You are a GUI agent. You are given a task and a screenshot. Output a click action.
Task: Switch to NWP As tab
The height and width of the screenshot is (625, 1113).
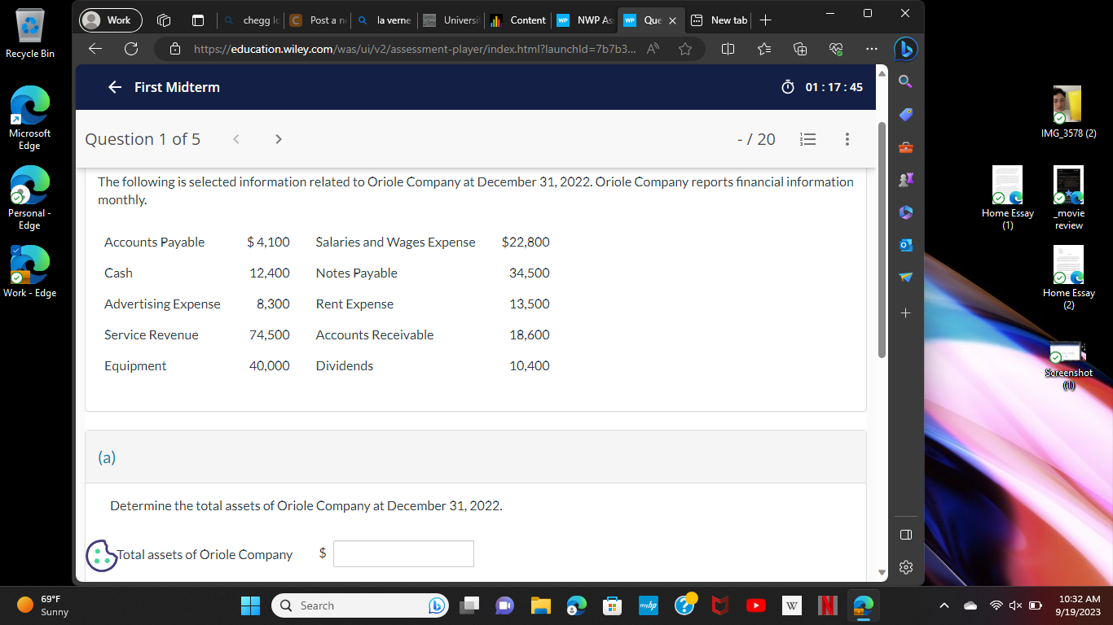coord(585,20)
